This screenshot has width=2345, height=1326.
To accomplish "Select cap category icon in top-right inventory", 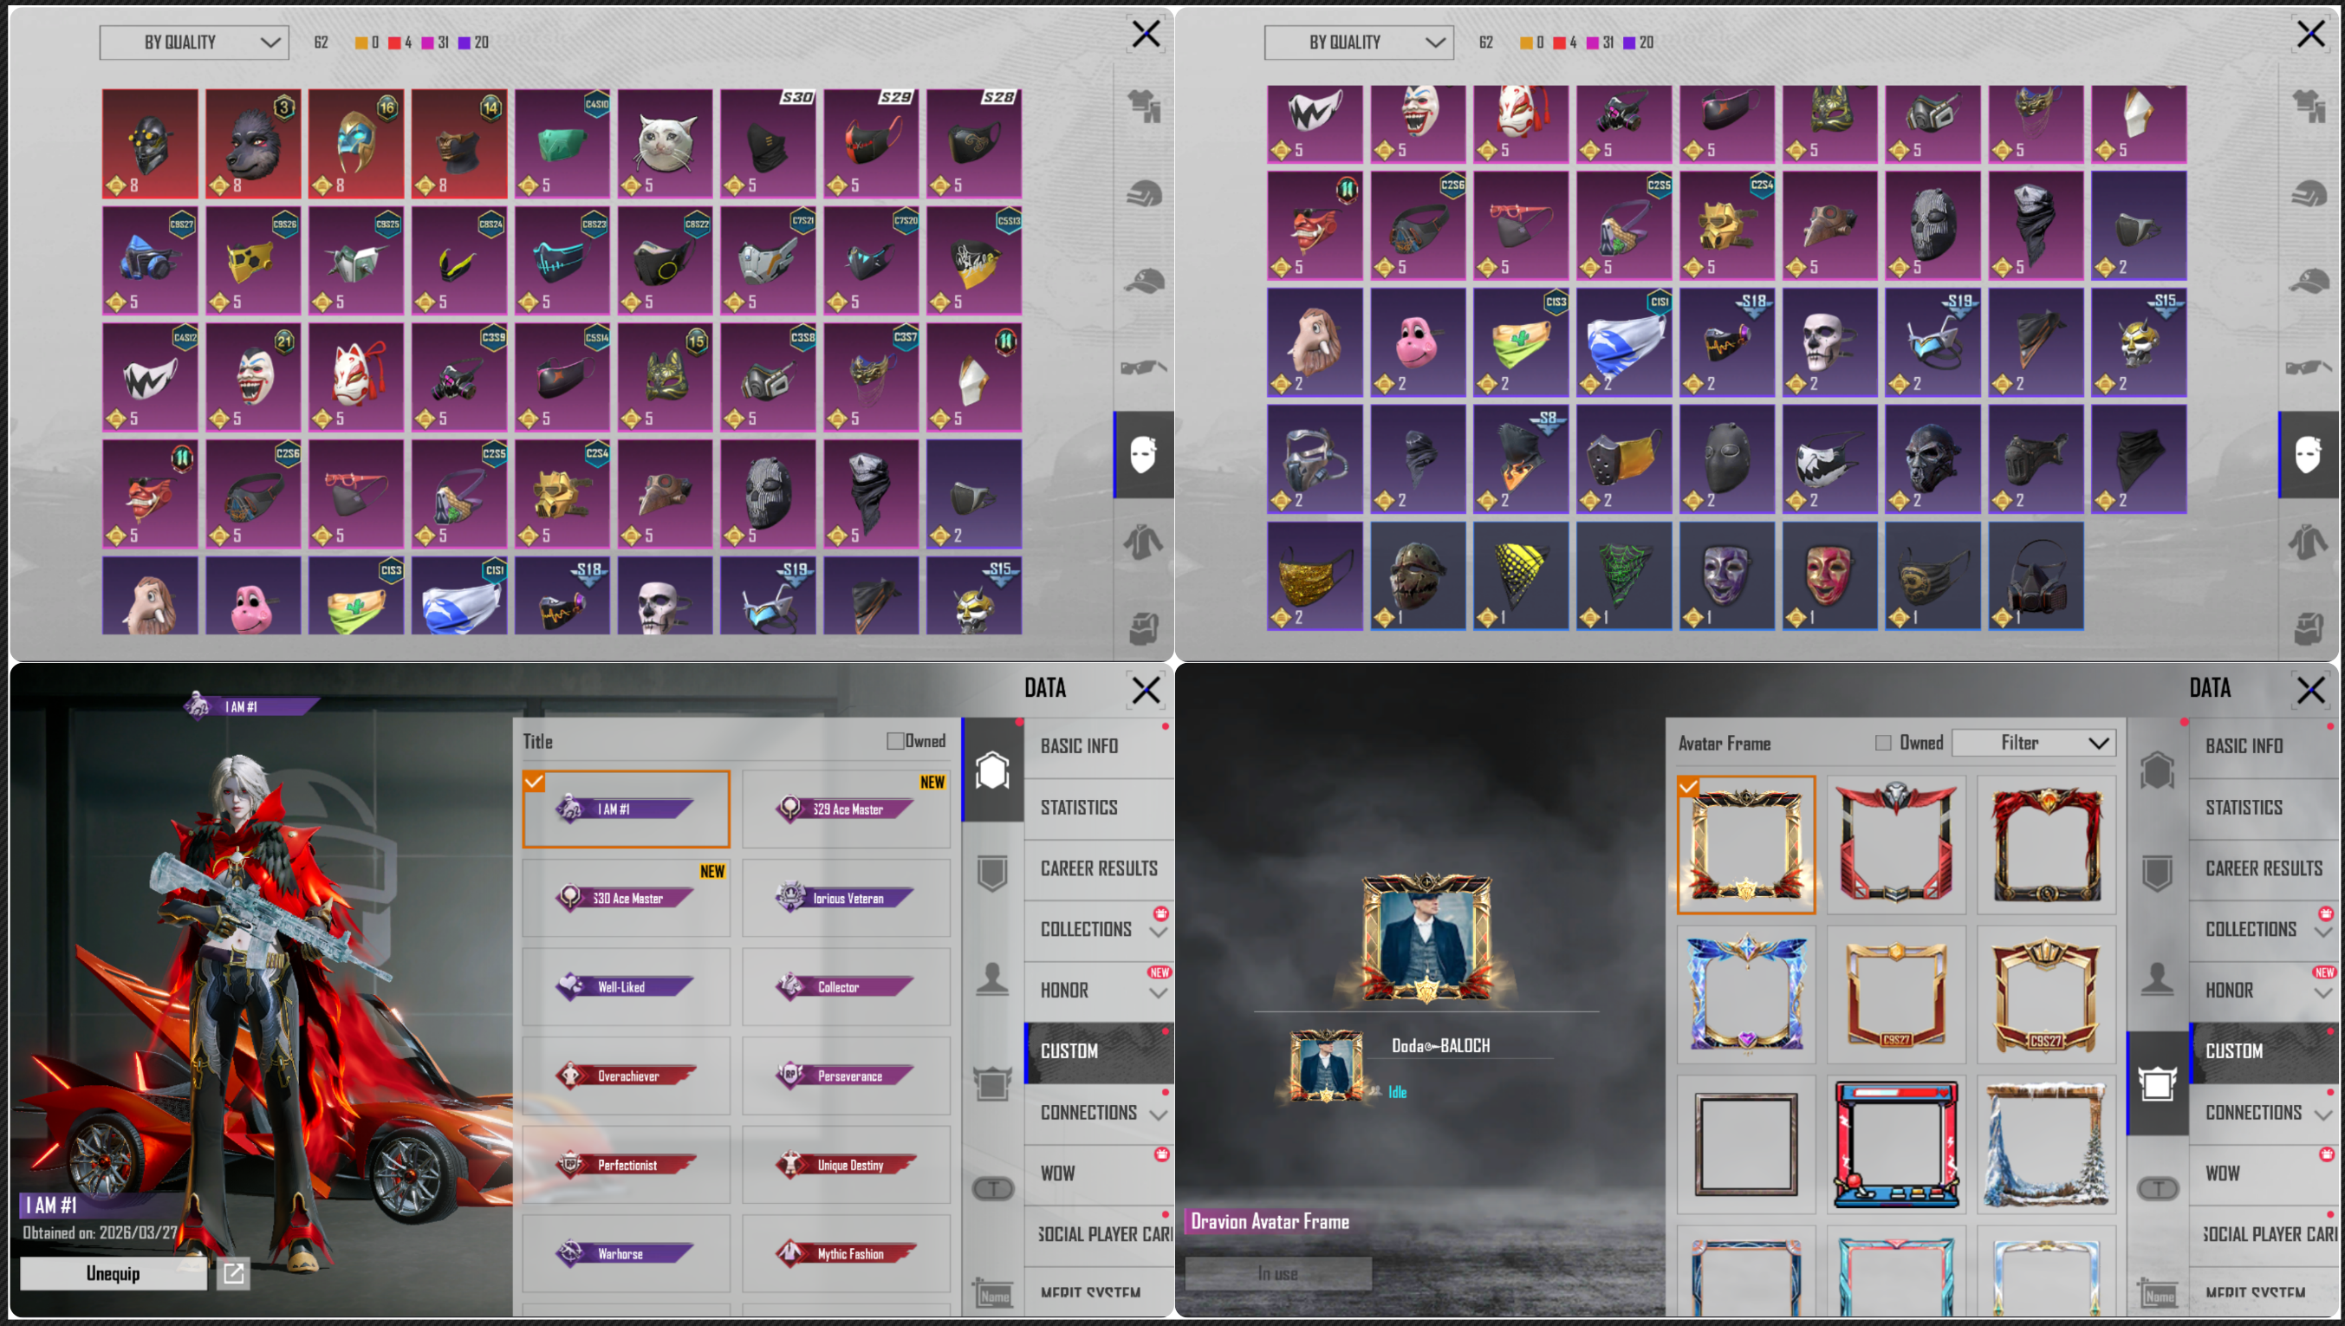I will pos(2309,282).
